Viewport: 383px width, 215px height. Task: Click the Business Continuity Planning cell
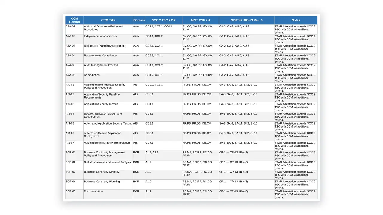point(108,185)
